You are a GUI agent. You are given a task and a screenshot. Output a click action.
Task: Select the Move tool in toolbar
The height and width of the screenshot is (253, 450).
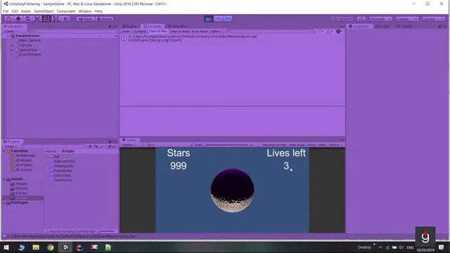click(18, 19)
